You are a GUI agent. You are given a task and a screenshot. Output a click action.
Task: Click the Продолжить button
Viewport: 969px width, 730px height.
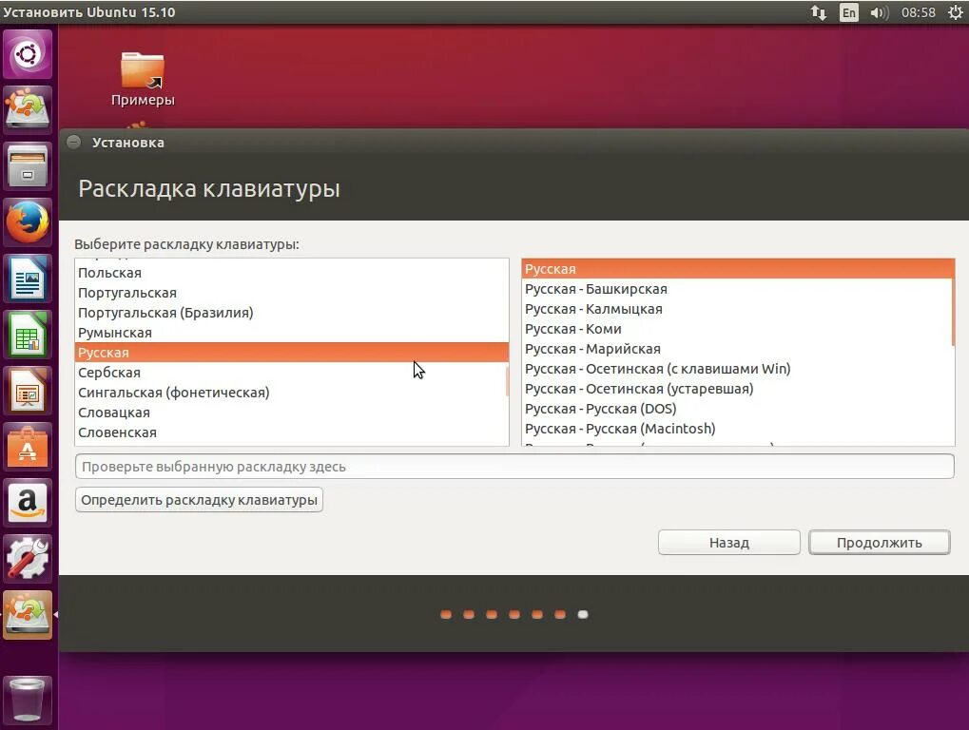[x=879, y=542]
